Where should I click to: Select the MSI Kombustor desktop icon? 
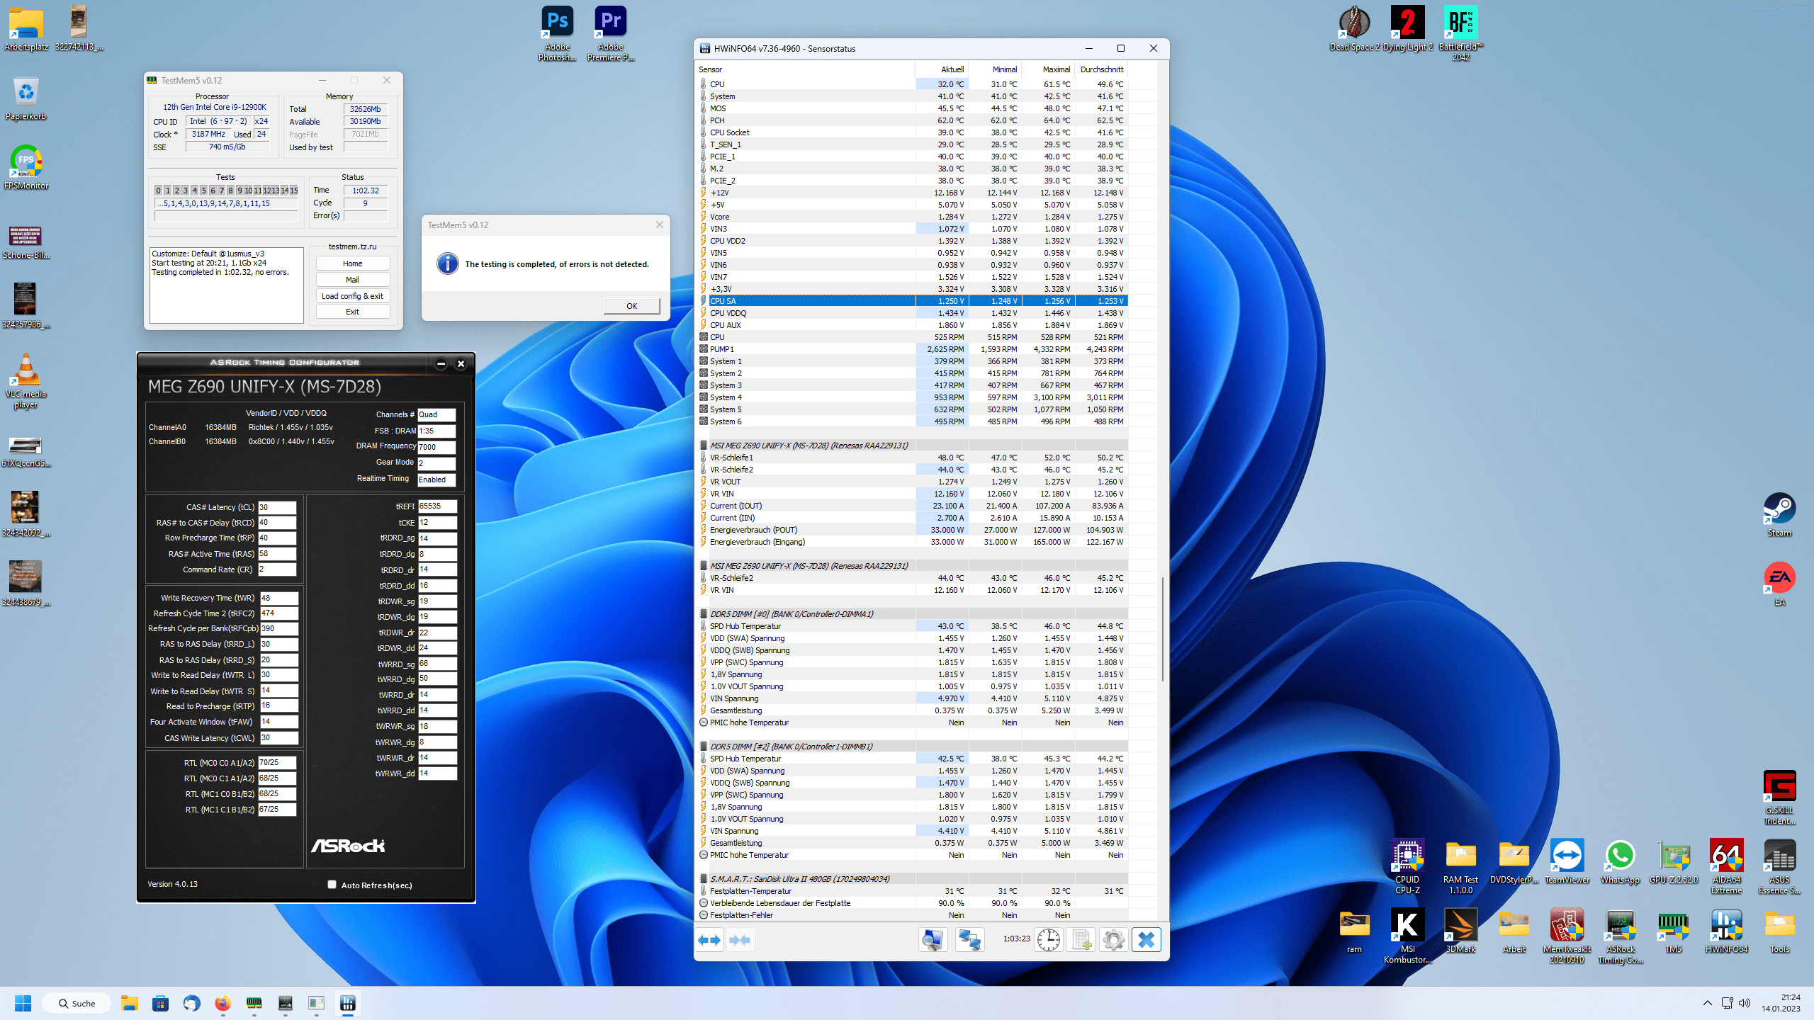click(x=1407, y=936)
